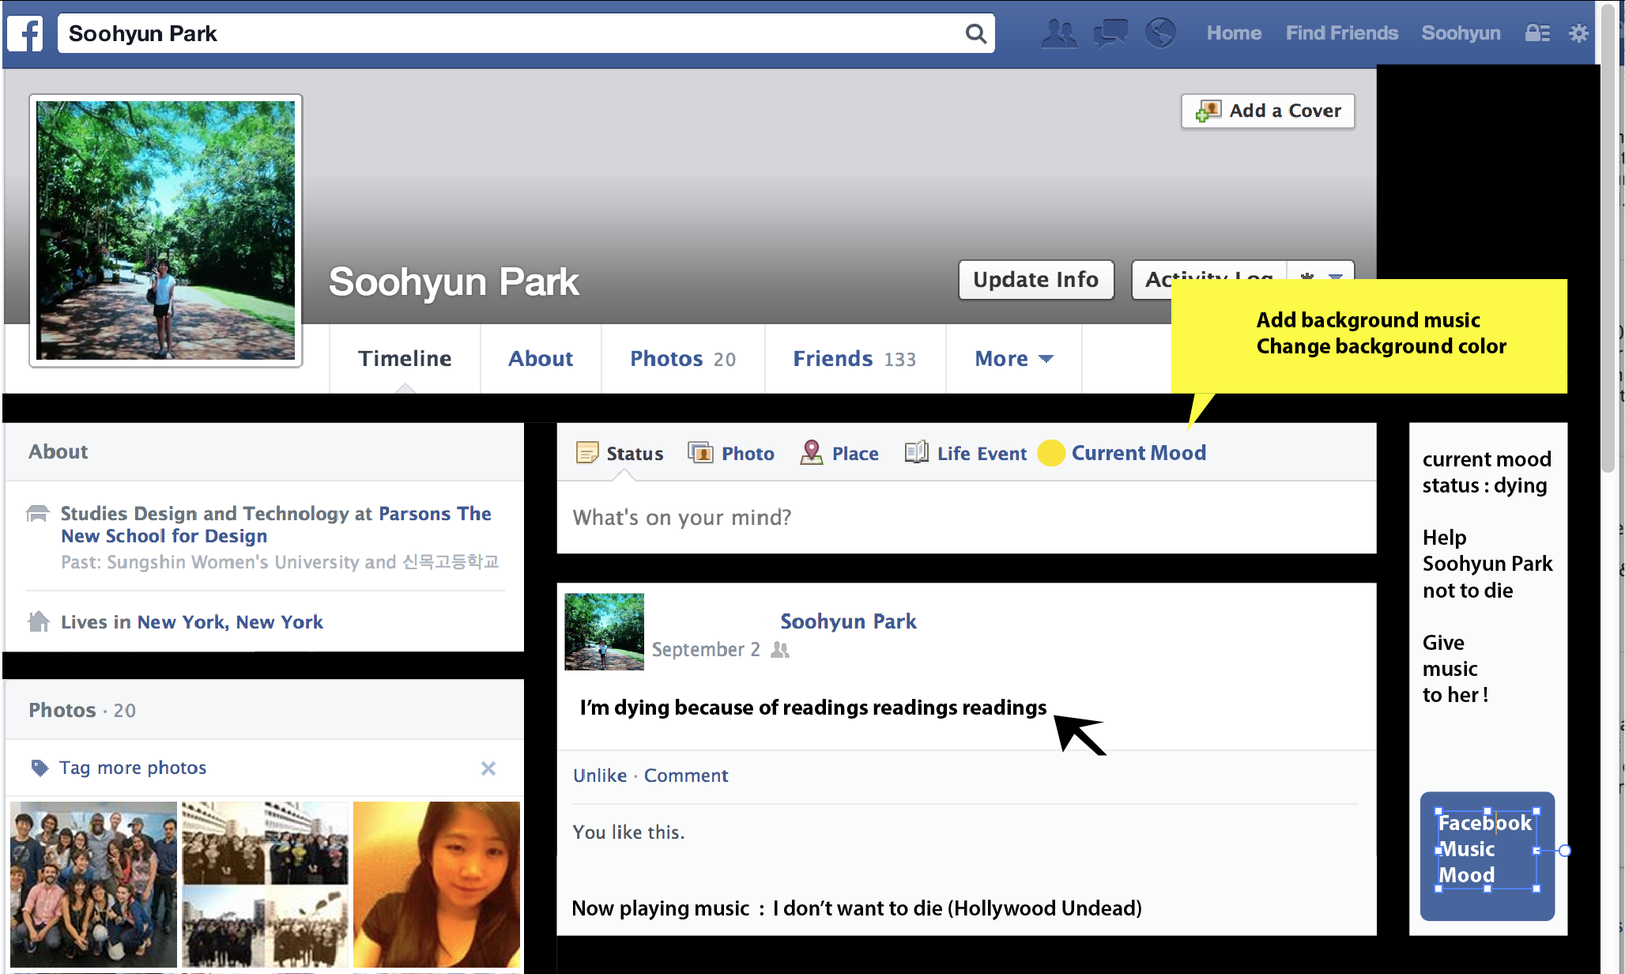Image resolution: width=1625 pixels, height=974 pixels.
Task: Select the Status composer option
Action: point(620,453)
